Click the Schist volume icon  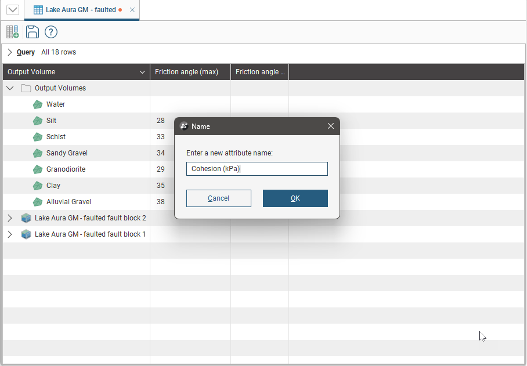coord(38,137)
